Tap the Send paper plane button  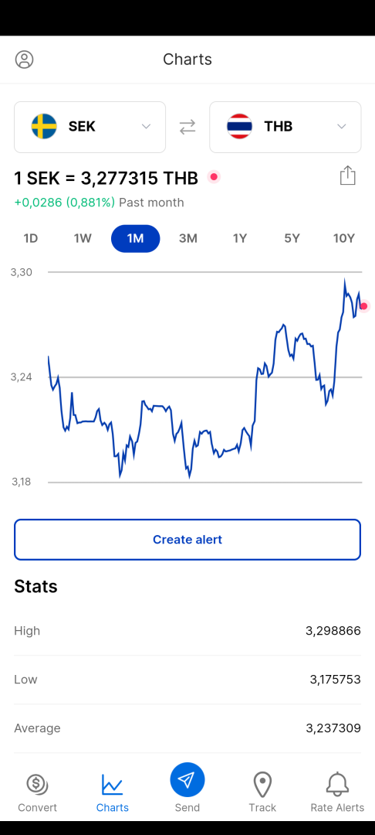(x=187, y=780)
